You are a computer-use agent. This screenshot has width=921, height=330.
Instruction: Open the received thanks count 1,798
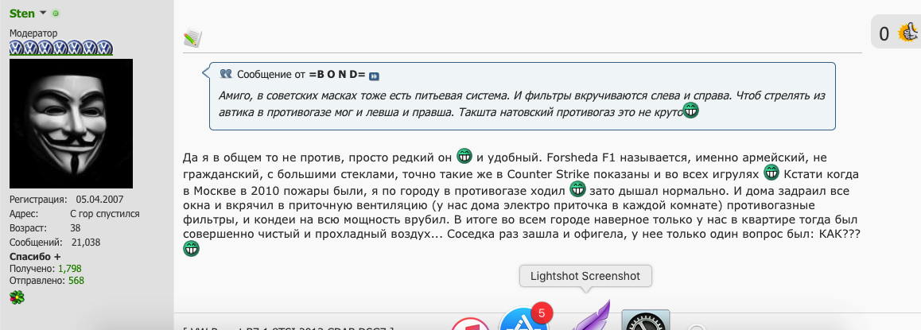click(x=69, y=269)
